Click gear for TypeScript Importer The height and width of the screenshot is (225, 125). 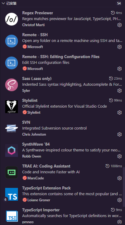click(x=120, y=222)
